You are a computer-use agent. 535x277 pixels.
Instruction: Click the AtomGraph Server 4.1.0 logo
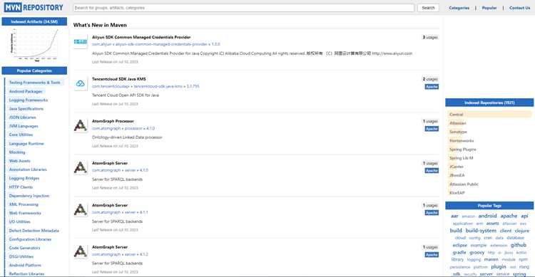click(81, 167)
